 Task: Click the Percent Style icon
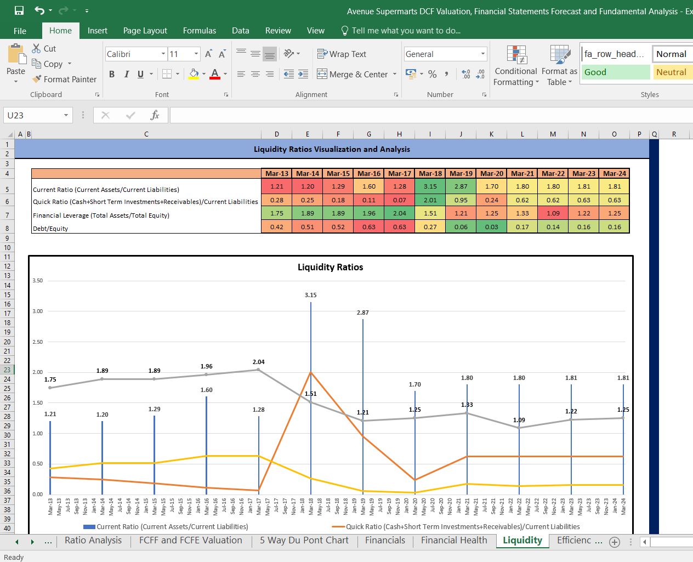(x=433, y=74)
